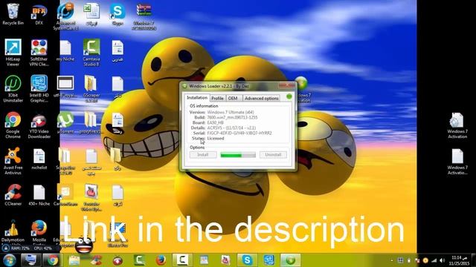Open File Explorer from the taskbar
Image resolution: width=476 pixels, height=267 pixels.
(74, 260)
